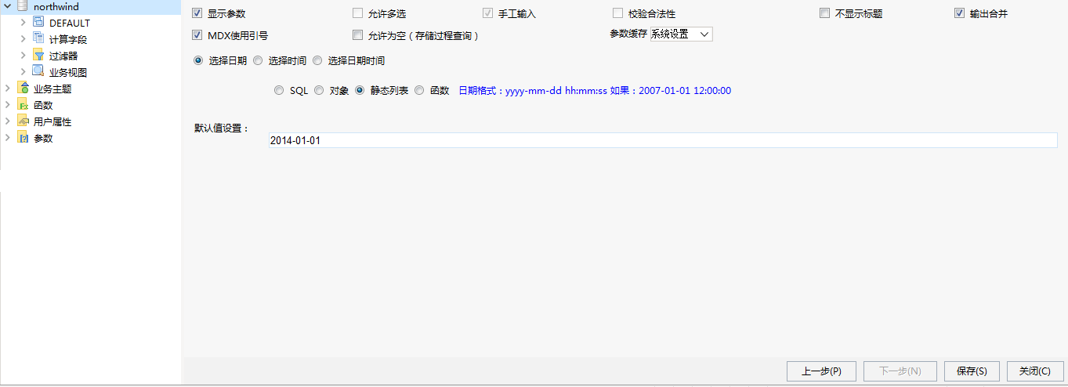Select the 选择时间 radio button
The height and width of the screenshot is (387, 1068).
click(x=258, y=60)
